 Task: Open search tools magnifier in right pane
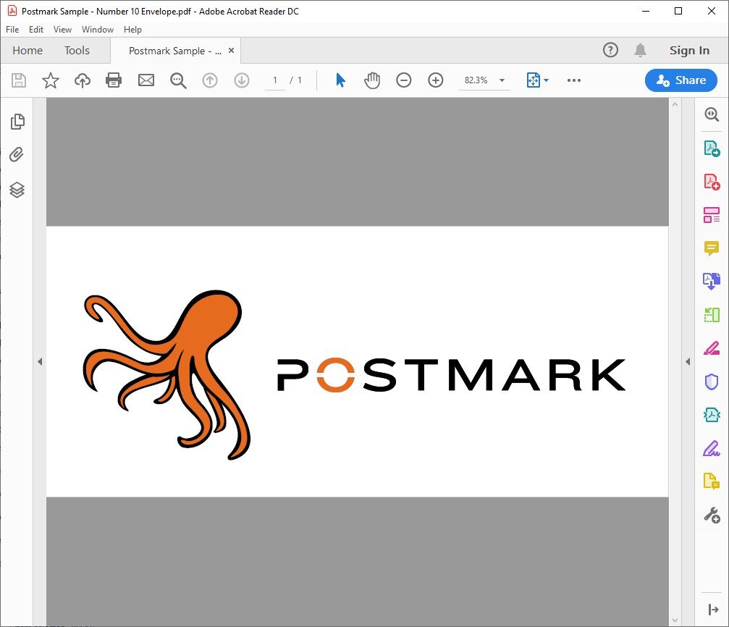point(712,114)
